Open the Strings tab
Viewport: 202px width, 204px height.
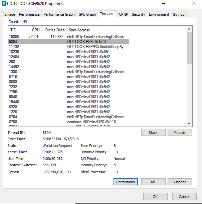click(178, 14)
